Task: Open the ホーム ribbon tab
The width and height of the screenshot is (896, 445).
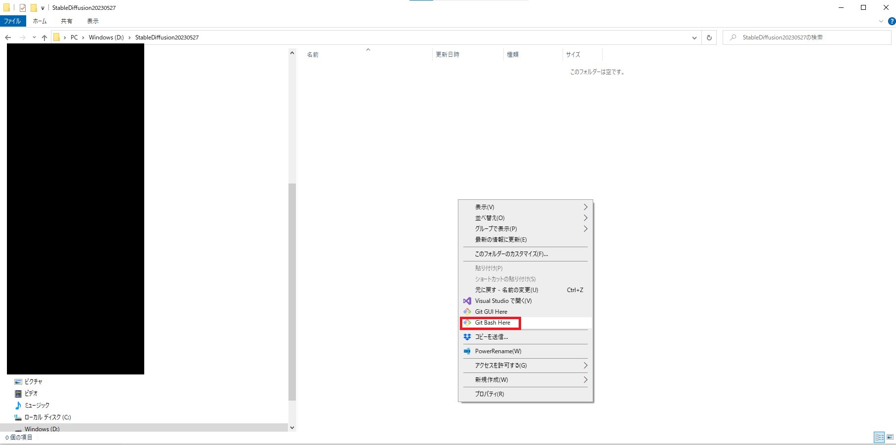Action: (40, 21)
